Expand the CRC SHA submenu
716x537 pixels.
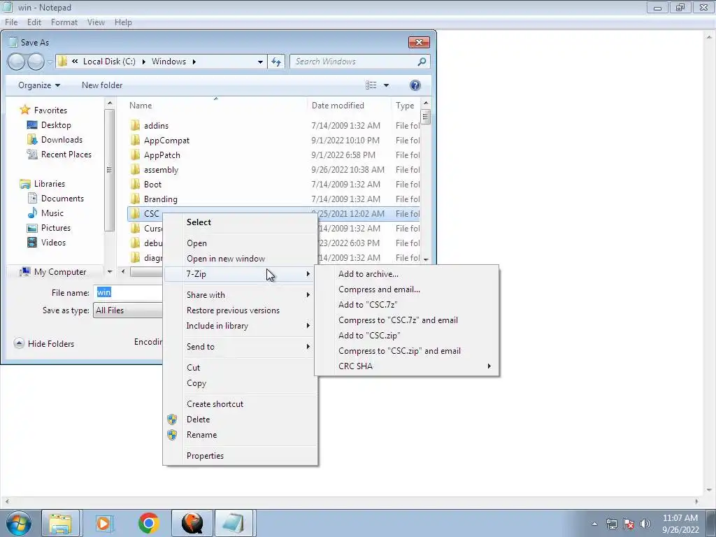click(407, 366)
